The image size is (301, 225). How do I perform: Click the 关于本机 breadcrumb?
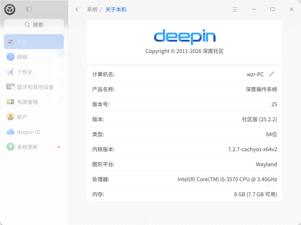[116, 9]
